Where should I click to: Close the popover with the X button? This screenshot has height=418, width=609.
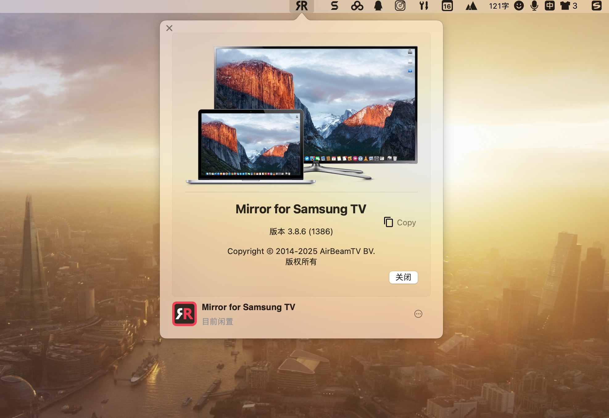pos(169,28)
